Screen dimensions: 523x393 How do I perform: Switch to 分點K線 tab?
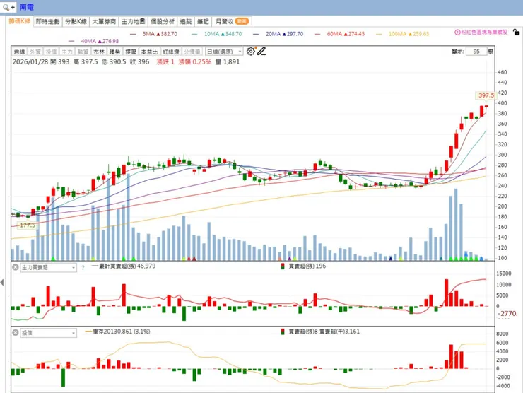point(76,22)
